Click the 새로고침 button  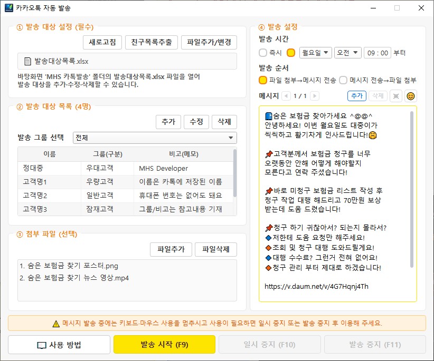click(102, 42)
